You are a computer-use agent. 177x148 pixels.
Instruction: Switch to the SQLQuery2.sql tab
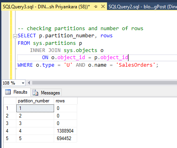pos(142,6)
